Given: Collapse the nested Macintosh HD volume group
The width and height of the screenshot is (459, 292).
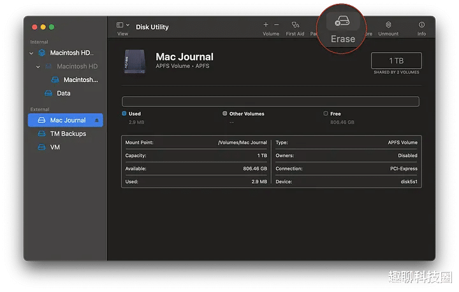Looking at the screenshot, I should [38, 66].
